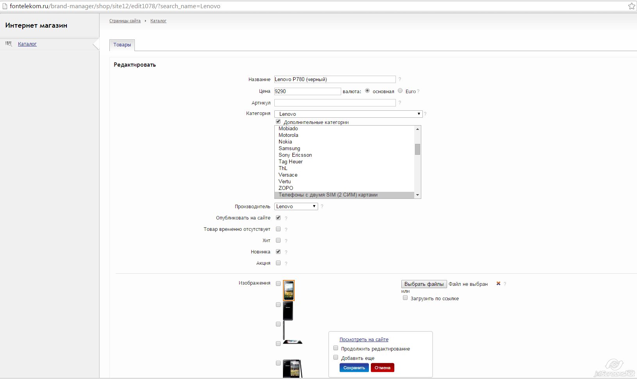Click the red Отмена button

pyautogui.click(x=383, y=368)
